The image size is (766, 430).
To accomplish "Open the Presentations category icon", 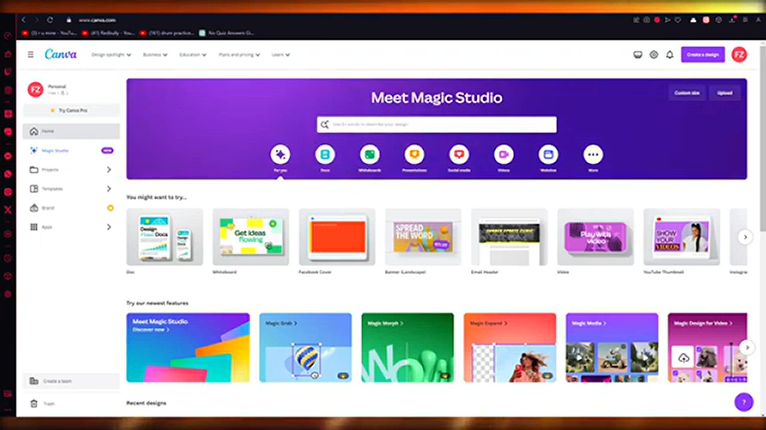I will [x=415, y=154].
